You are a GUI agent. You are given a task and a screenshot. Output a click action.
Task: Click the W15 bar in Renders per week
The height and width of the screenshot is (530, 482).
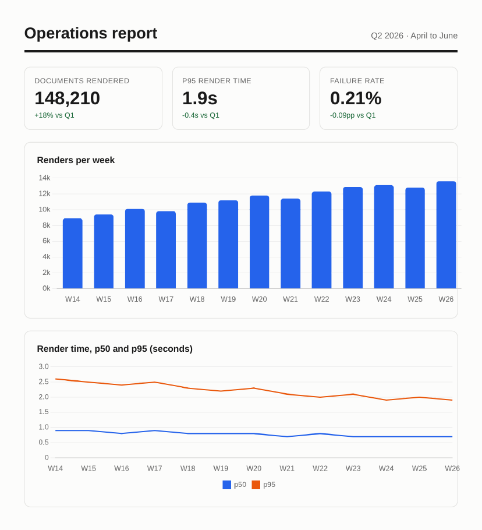coord(104,252)
